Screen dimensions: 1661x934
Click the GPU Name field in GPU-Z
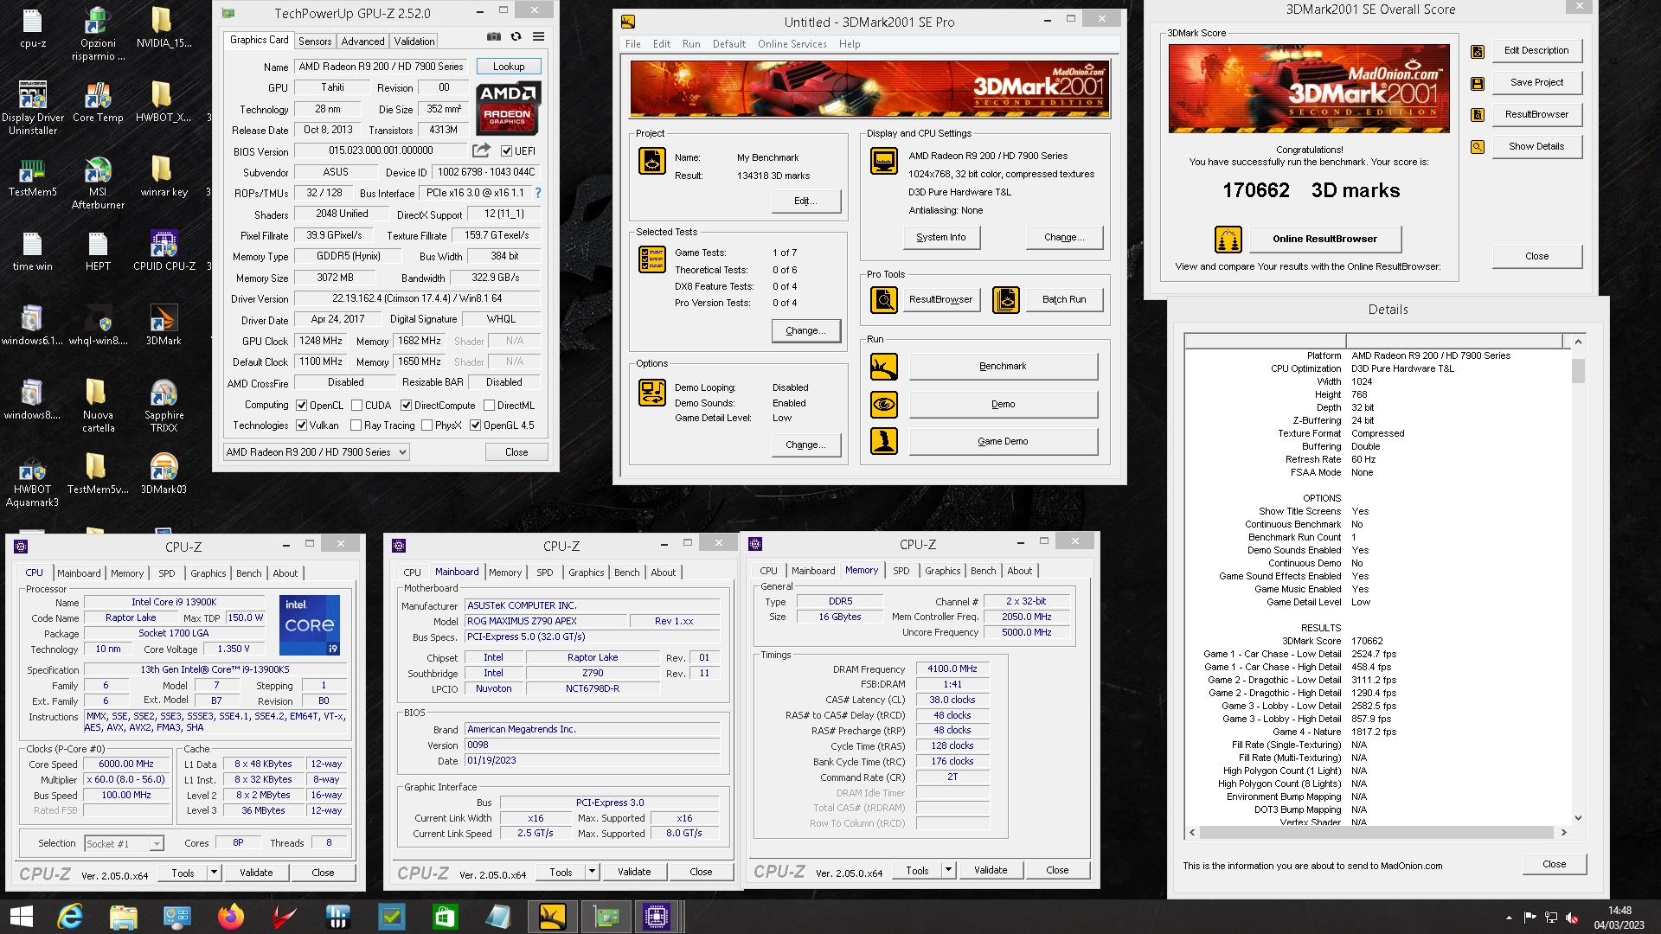382,67
